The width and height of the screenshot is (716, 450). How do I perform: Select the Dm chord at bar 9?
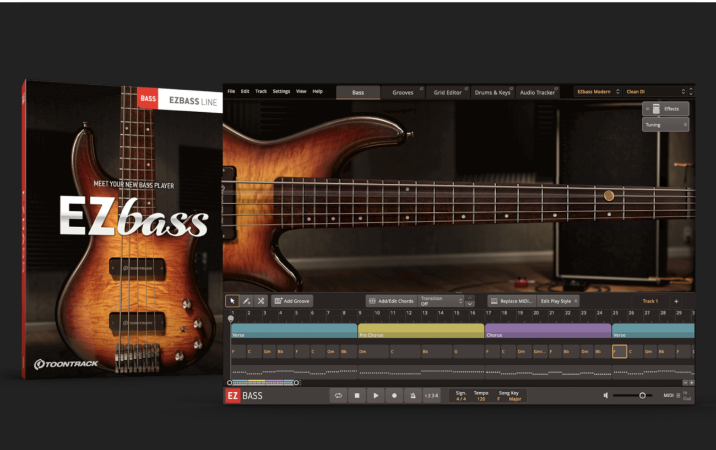pyautogui.click(x=373, y=351)
